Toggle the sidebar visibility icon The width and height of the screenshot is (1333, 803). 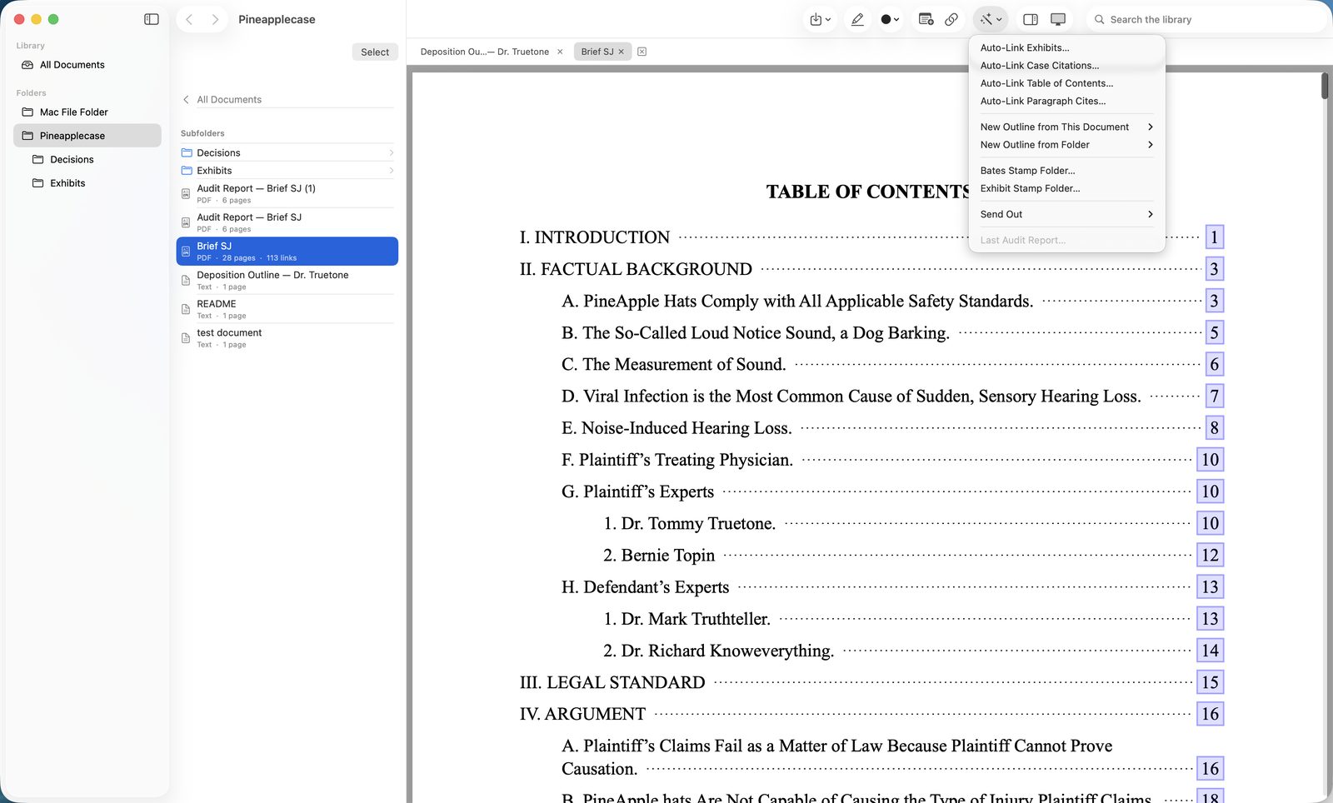[152, 19]
